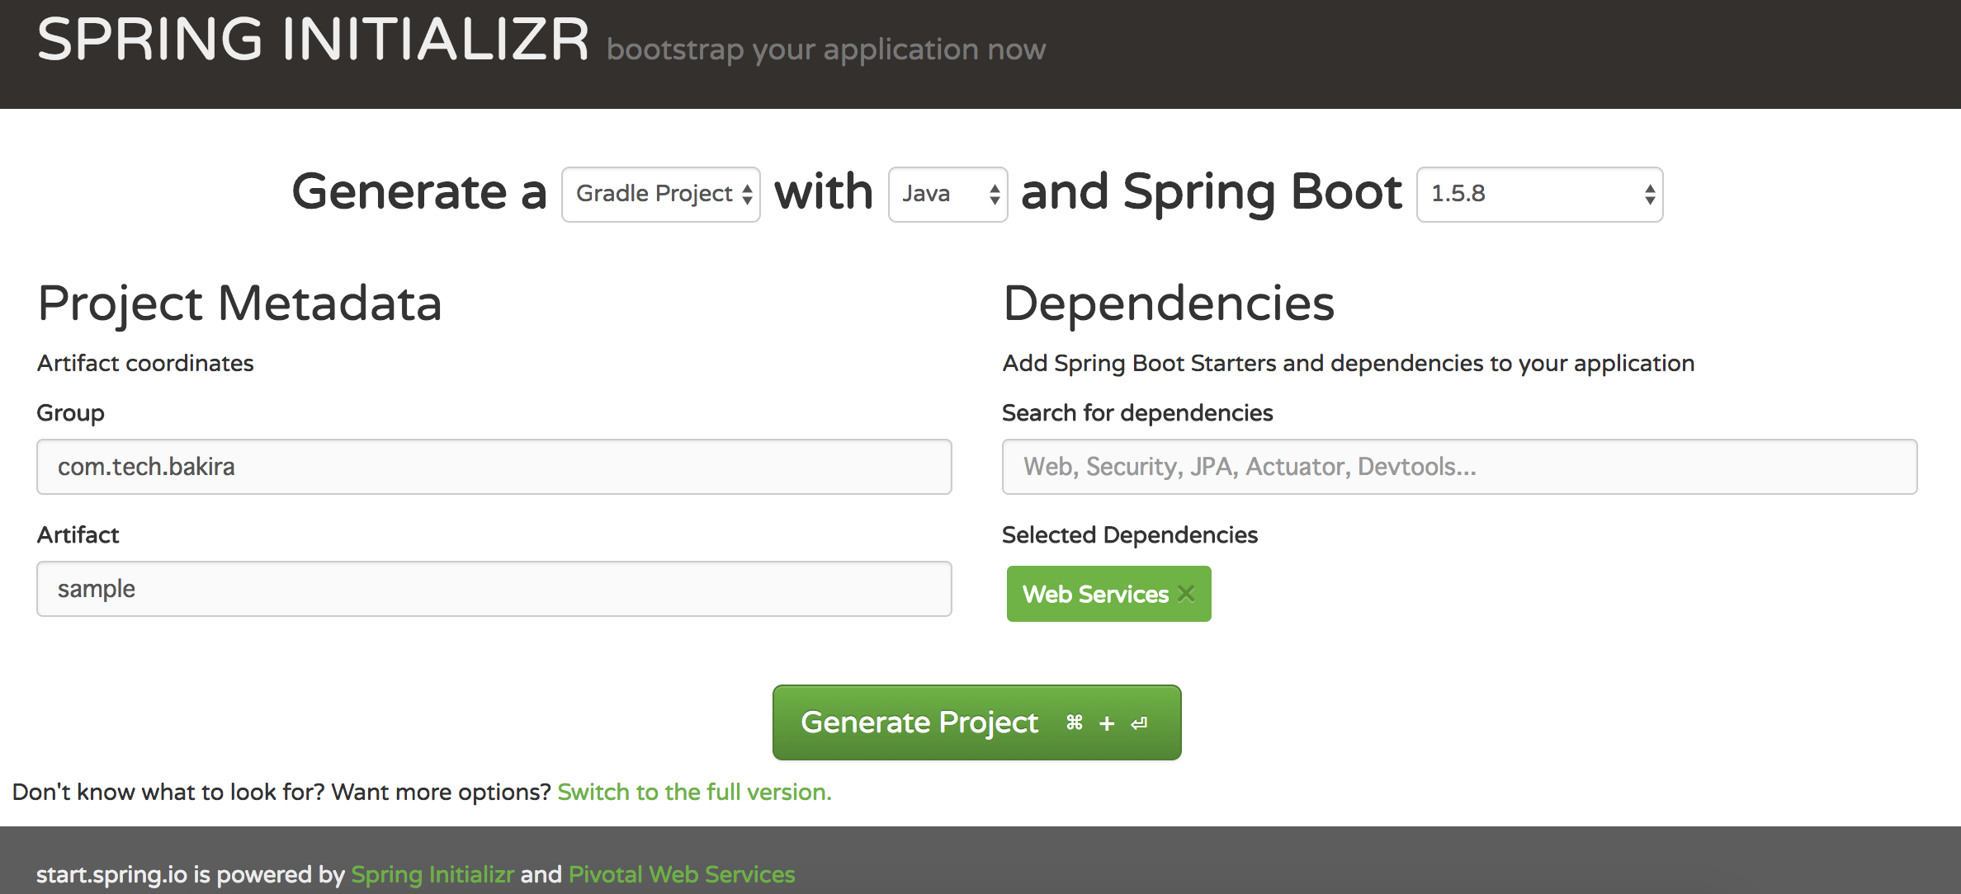Click the Dependencies heading
This screenshot has width=1961, height=894.
coord(1169,303)
